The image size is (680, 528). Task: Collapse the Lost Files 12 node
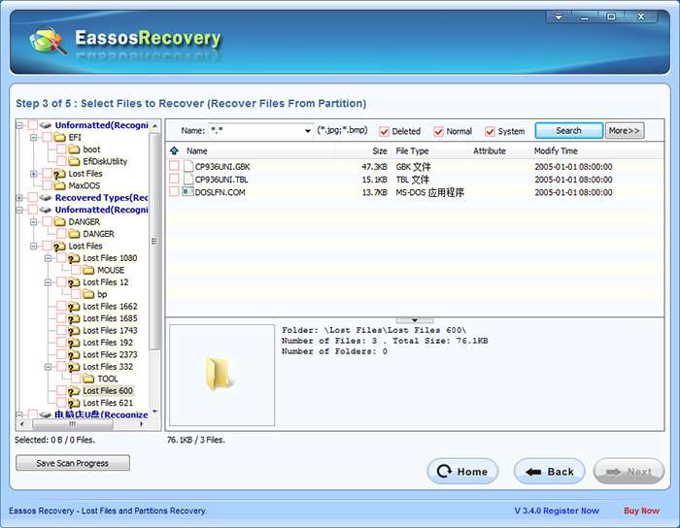pyautogui.click(x=48, y=282)
